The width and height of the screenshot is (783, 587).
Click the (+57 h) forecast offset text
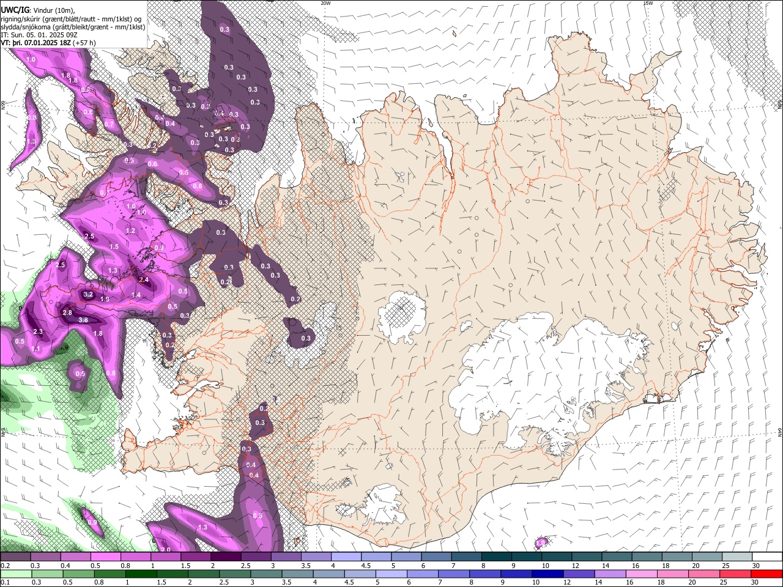(x=84, y=43)
